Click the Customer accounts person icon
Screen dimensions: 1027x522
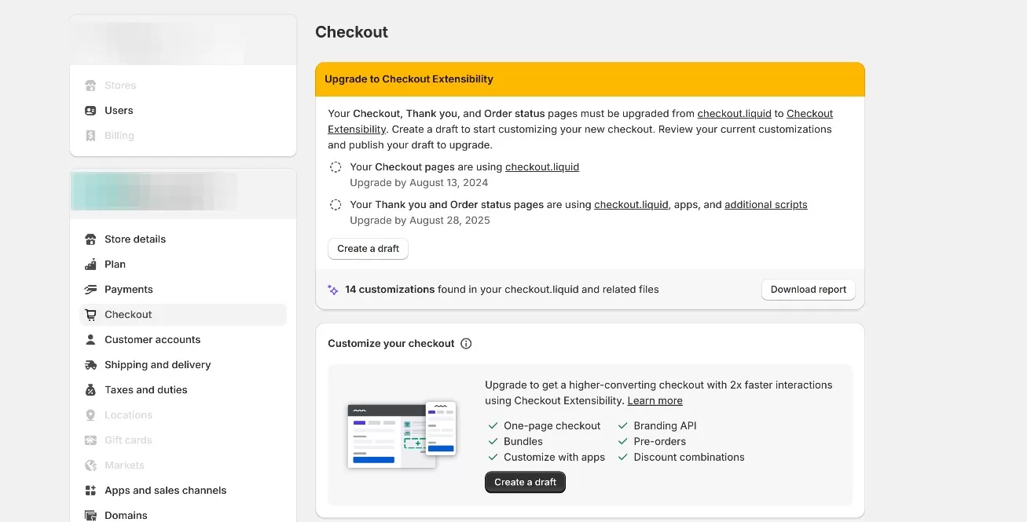pyautogui.click(x=90, y=340)
